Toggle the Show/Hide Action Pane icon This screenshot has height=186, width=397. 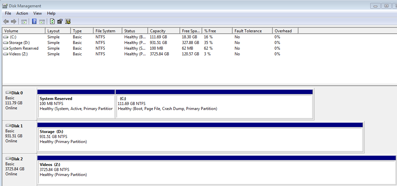[x=42, y=21]
